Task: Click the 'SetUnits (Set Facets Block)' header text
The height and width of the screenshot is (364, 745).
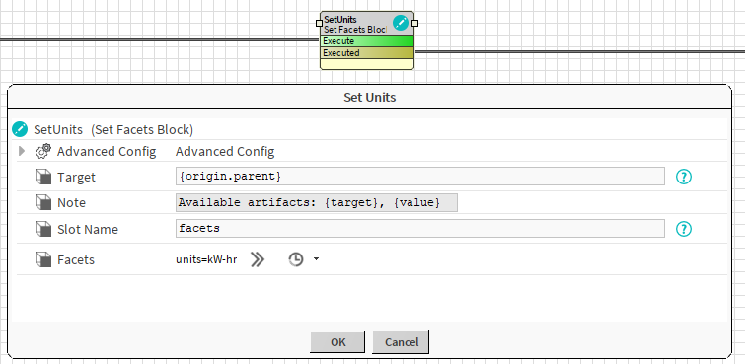Action: tap(113, 130)
